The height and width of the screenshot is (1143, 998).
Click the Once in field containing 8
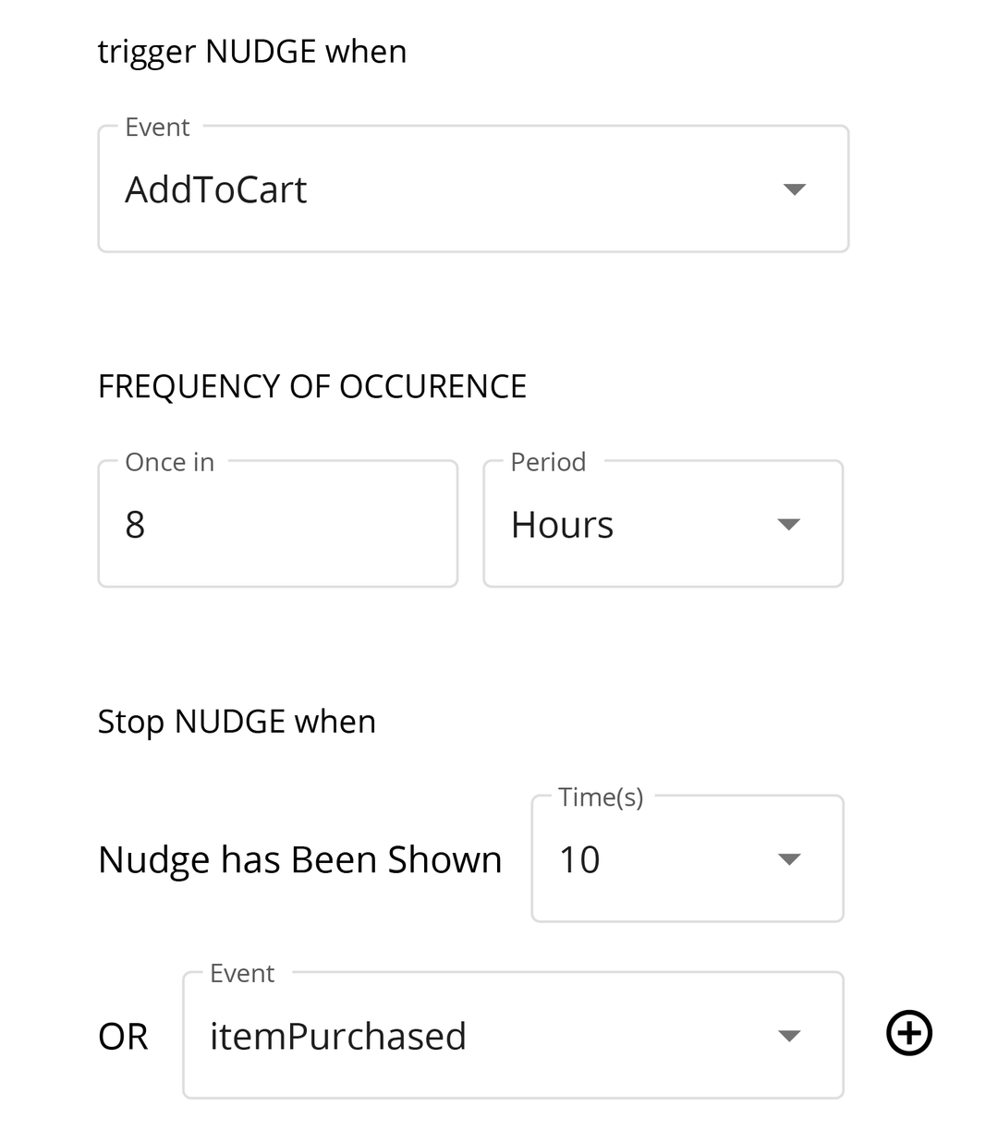tap(277, 524)
